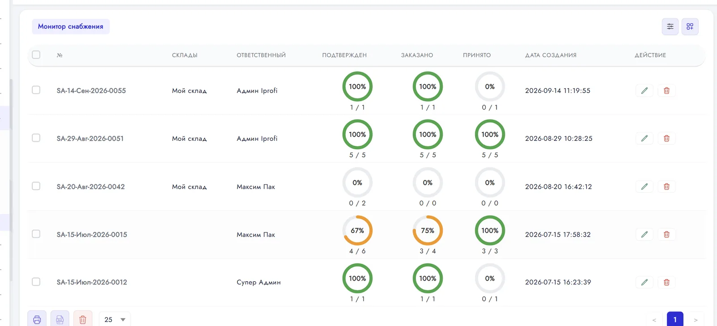Open the 25 rows-per-page dropdown

(x=115, y=319)
